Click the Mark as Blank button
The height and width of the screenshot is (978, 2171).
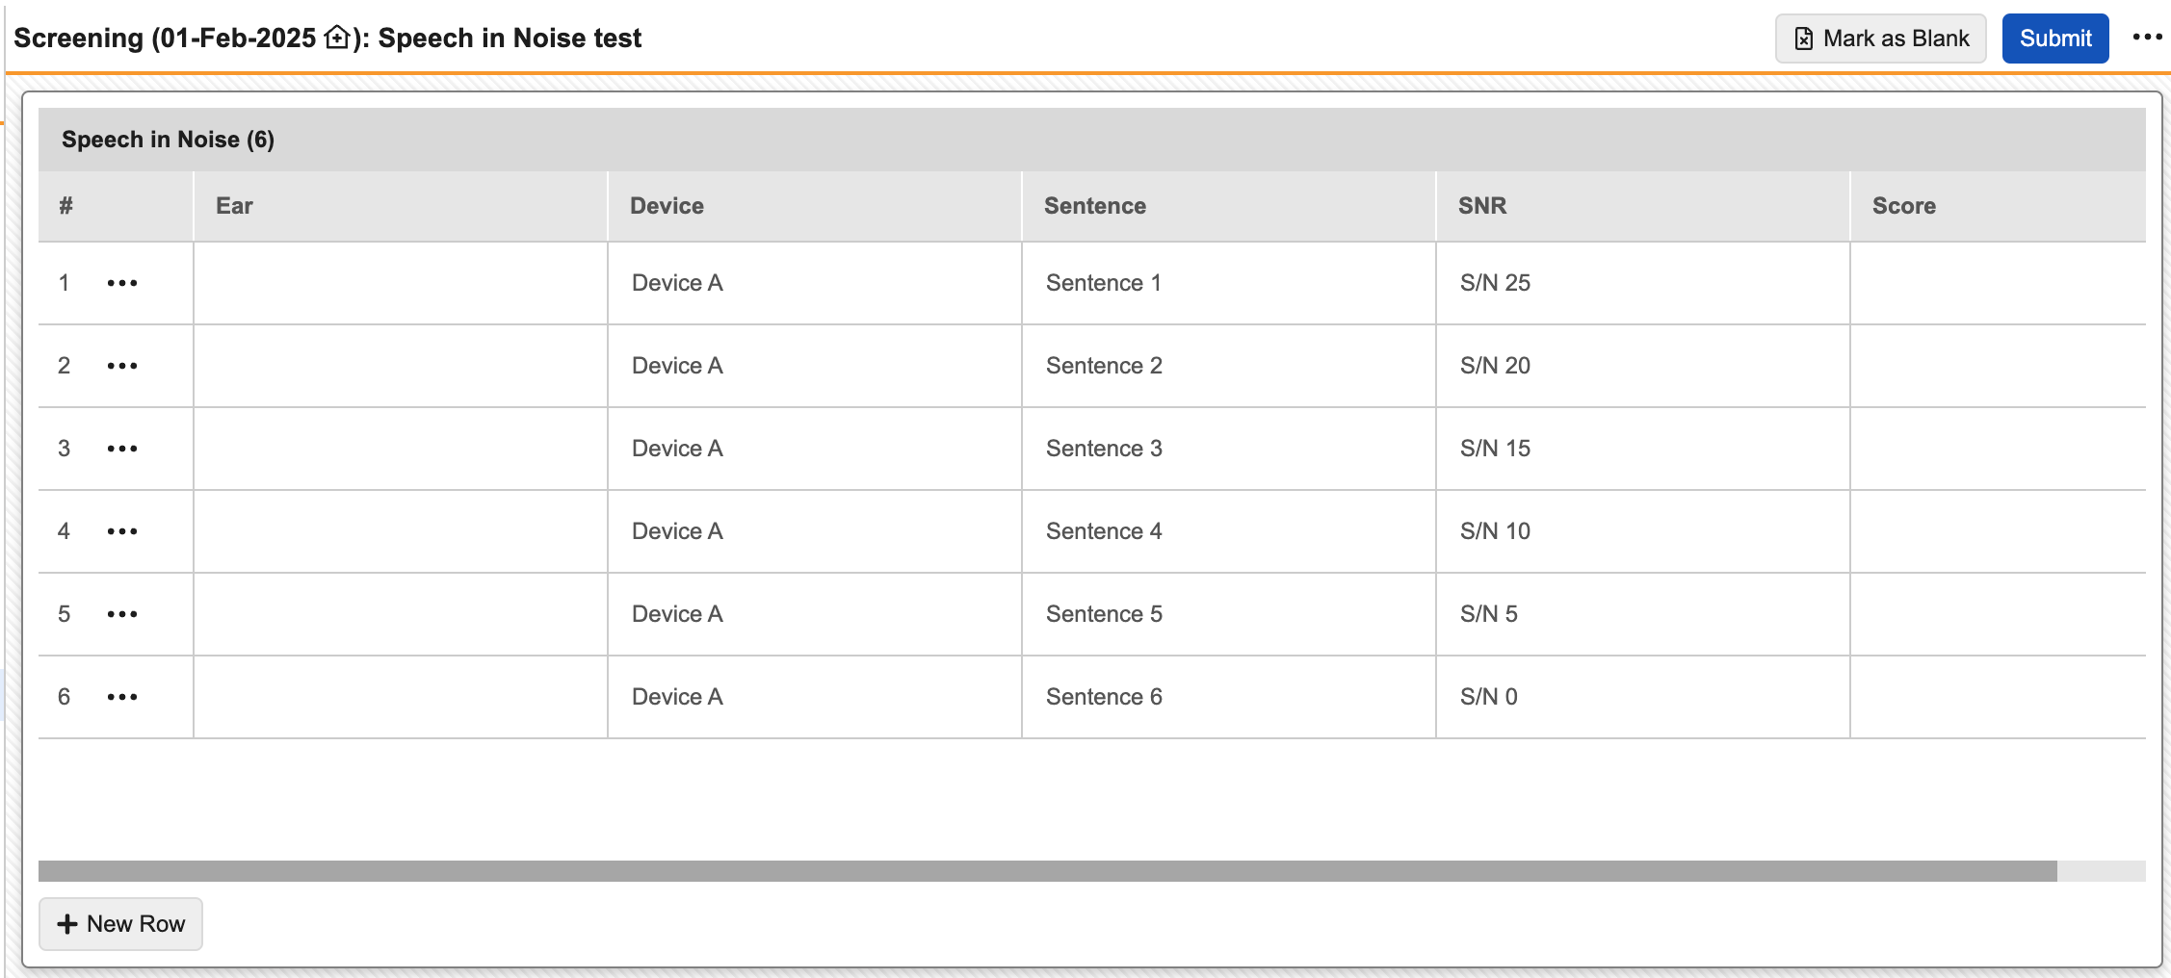tap(1880, 39)
